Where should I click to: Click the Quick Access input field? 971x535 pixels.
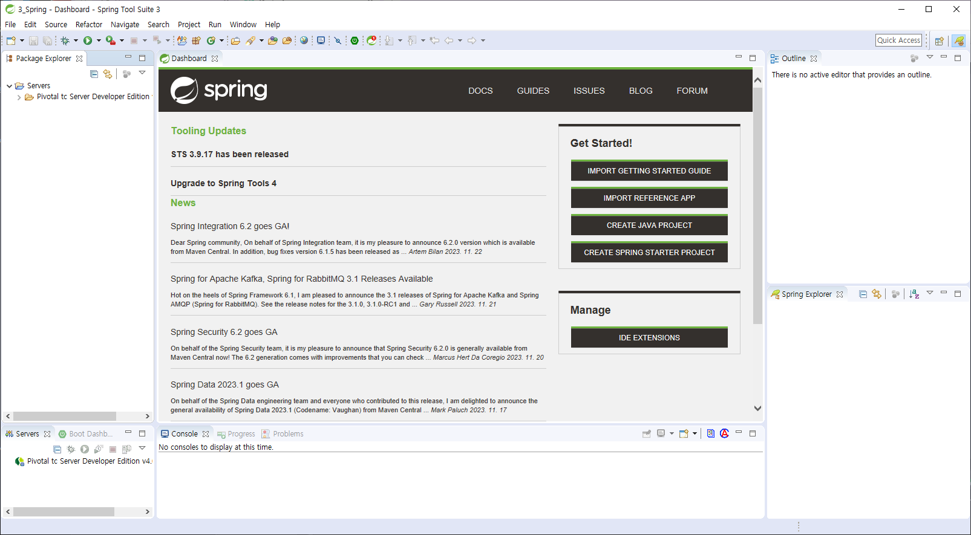pos(898,41)
